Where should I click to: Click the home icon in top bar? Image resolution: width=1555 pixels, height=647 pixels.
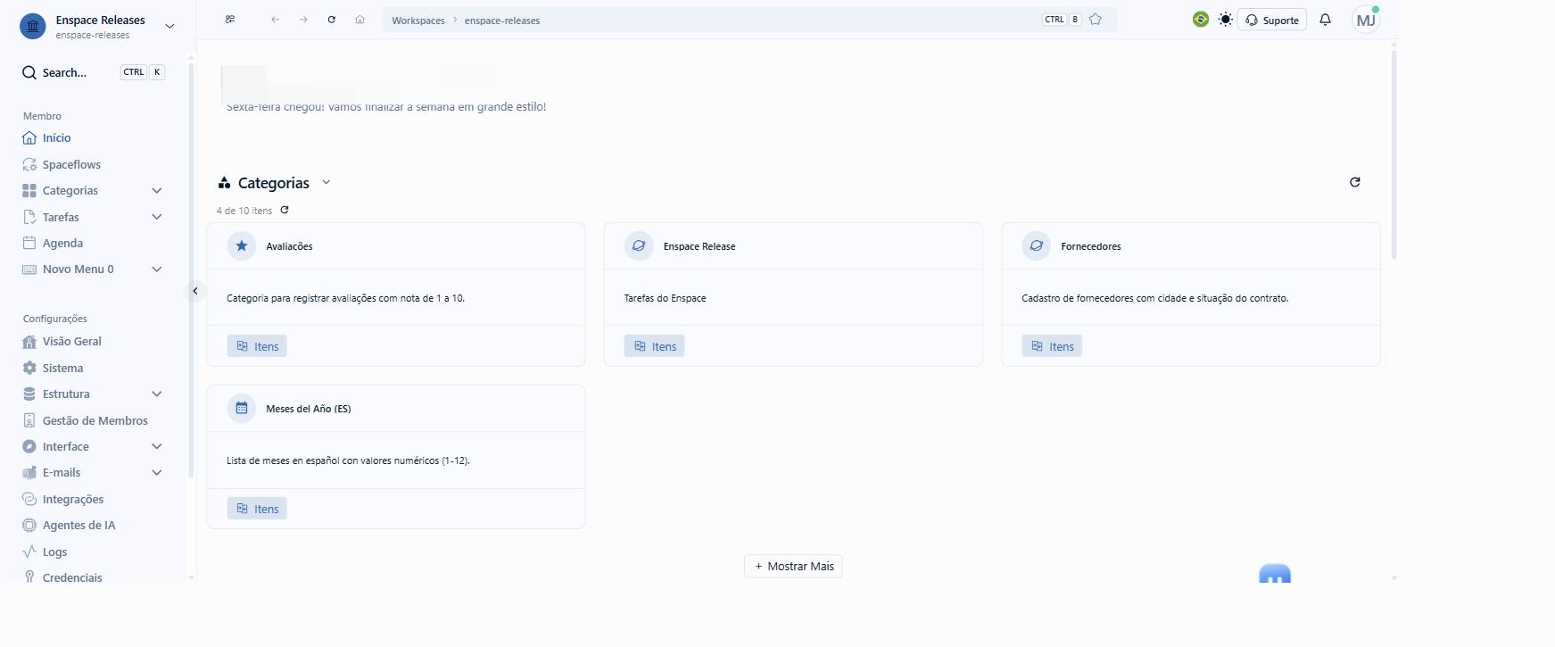[x=360, y=20]
